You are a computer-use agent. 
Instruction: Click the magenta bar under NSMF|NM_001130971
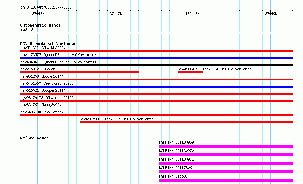(x=226, y=163)
